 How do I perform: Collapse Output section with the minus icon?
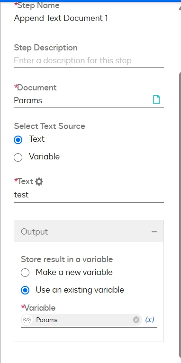pos(154,232)
